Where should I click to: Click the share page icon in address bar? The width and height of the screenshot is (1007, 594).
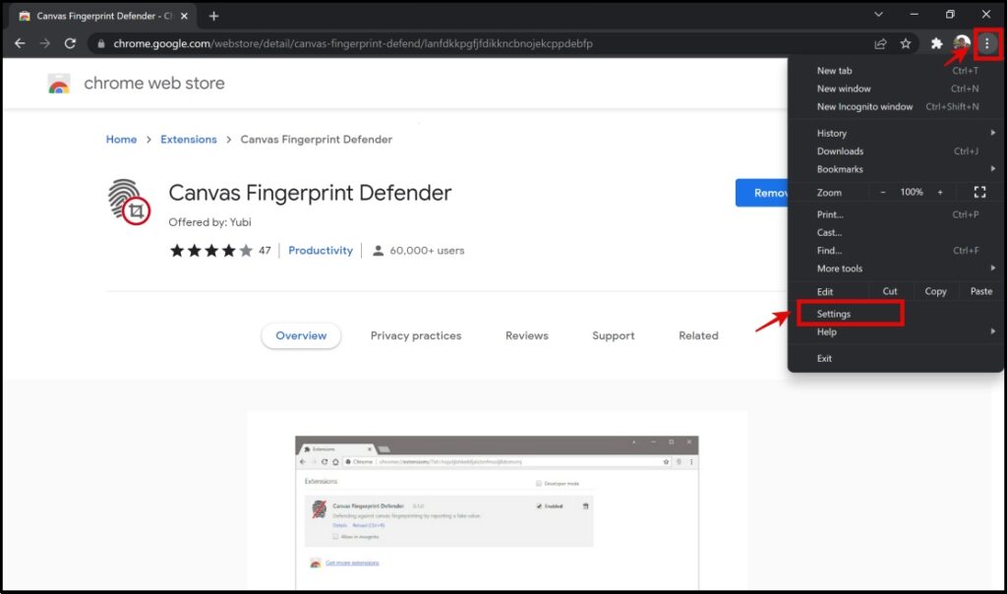(x=880, y=43)
